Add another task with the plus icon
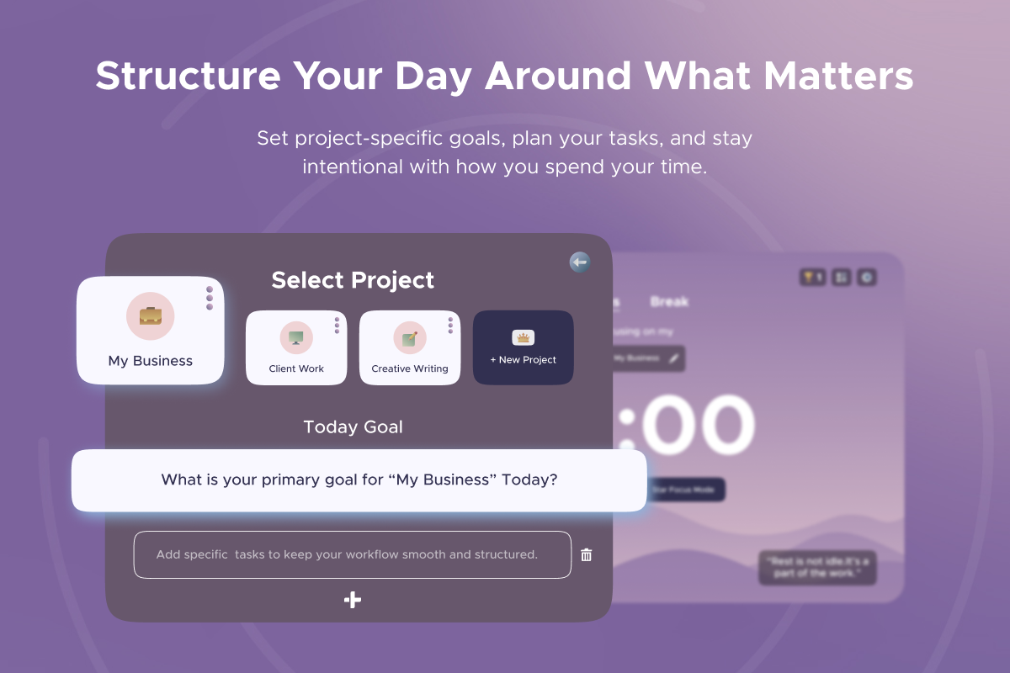This screenshot has height=673, width=1010. pyautogui.click(x=353, y=600)
